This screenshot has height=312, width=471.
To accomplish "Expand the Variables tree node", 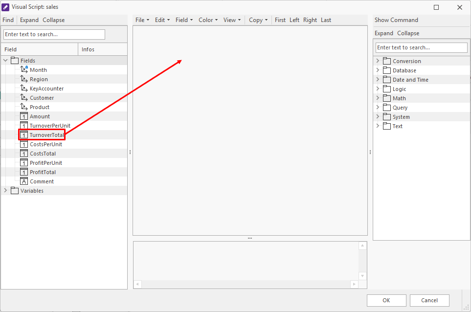I will coord(5,190).
